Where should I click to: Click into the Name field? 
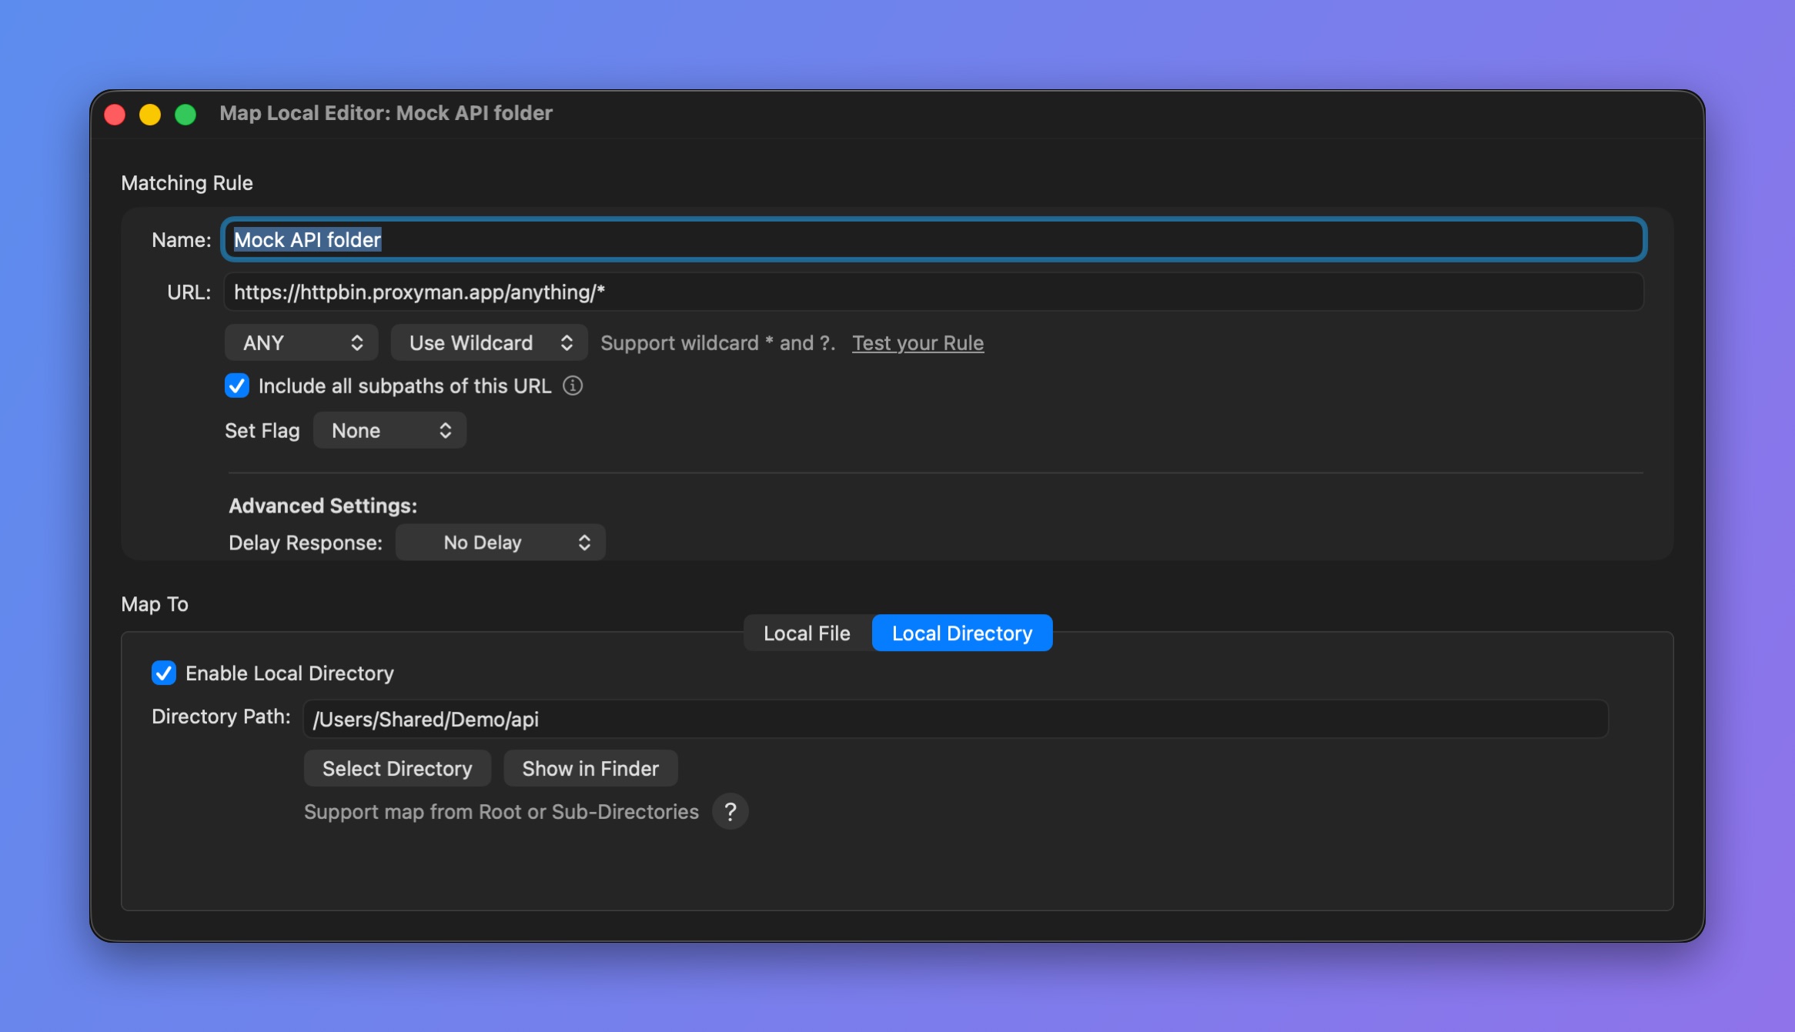934,239
